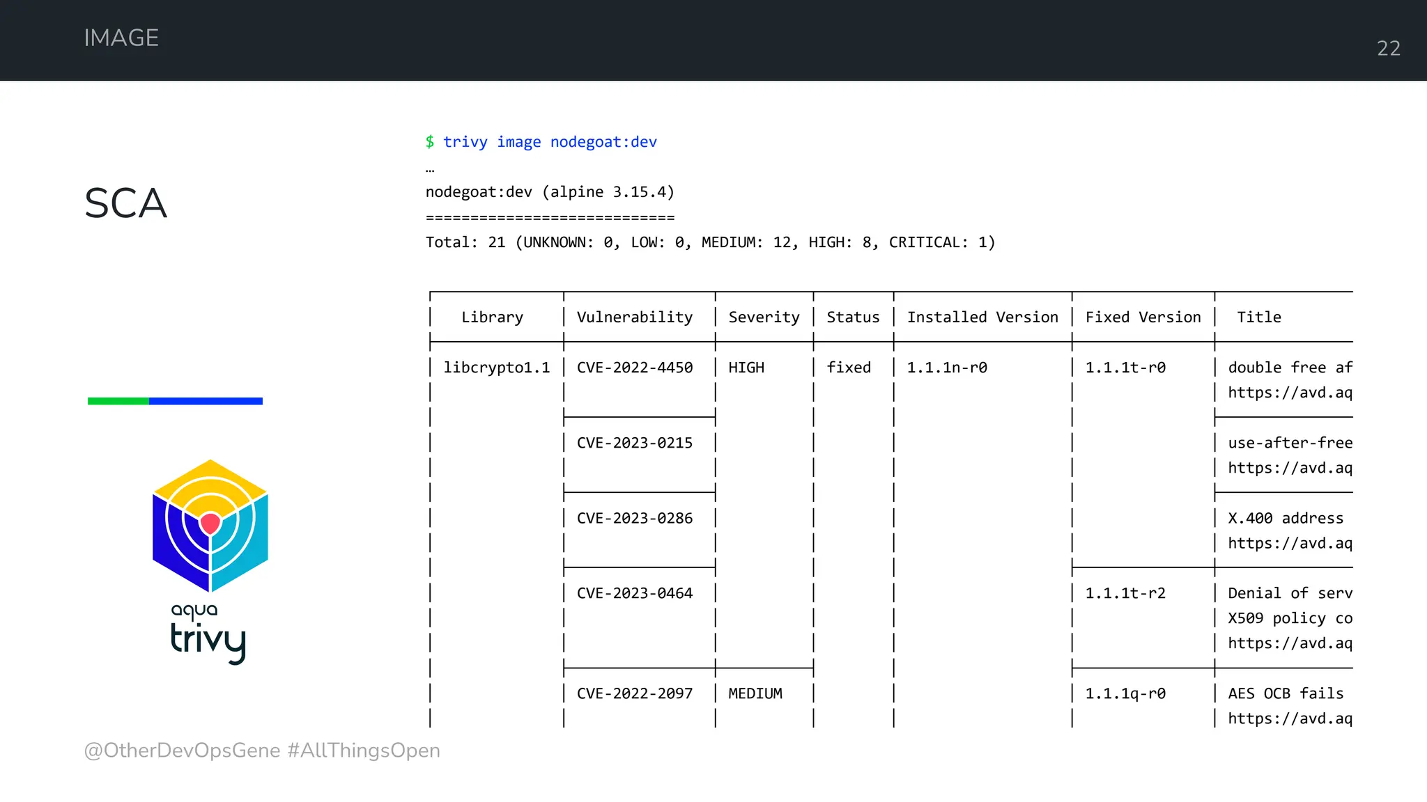
Task: Click the Library column header
Action: 492,317
